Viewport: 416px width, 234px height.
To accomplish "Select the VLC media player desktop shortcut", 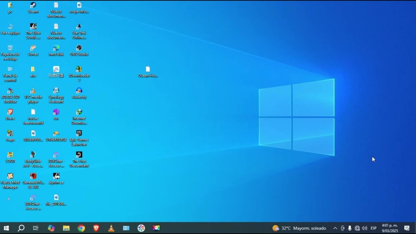I will (33, 96).
